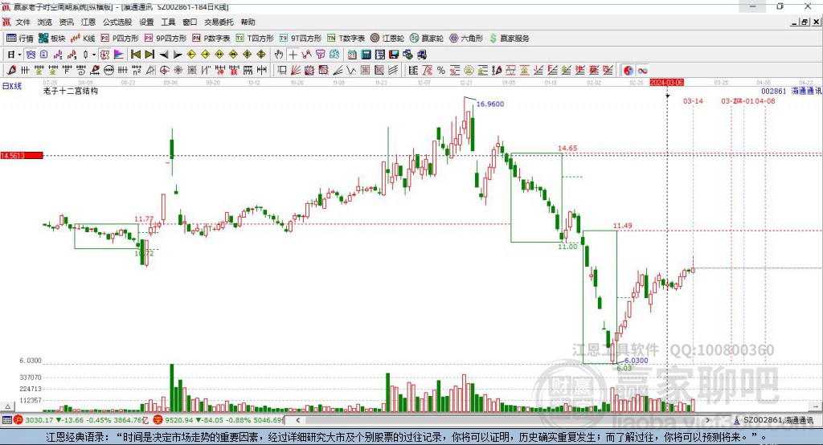Viewport: 823px width, 445px height.
Task: Click SZ002861 stock code in status bar
Action: point(763,420)
